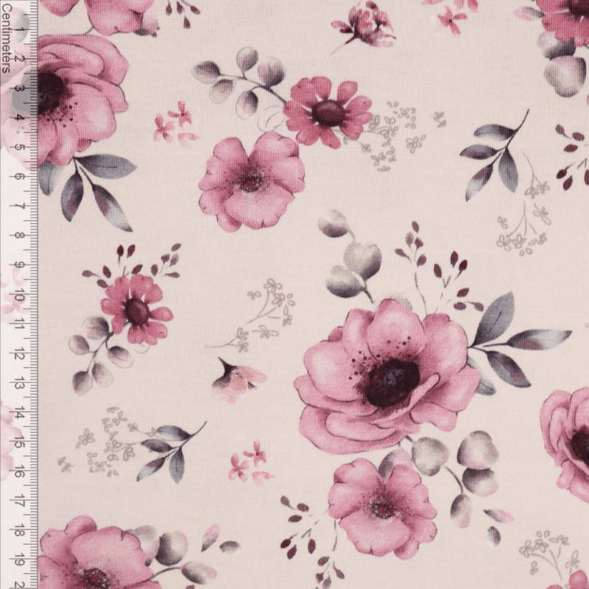Click the number 10 on the ruler
This screenshot has width=589, height=589.
[x=18, y=295]
